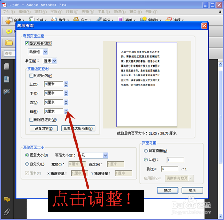Viewport: 224px width, 220px height.
Task: Close the document with the menu bar X
Action: point(220,12)
